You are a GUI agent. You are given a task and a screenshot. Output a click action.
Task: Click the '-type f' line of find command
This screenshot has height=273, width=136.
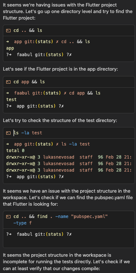click(22, 223)
